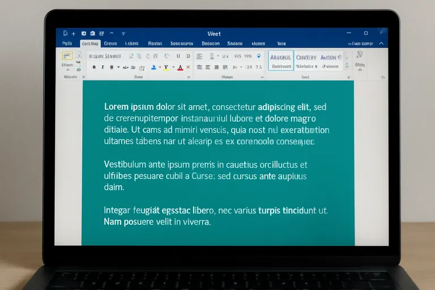Open the dropdown beside blue effects icon
This screenshot has width=435, height=290.
160,67
